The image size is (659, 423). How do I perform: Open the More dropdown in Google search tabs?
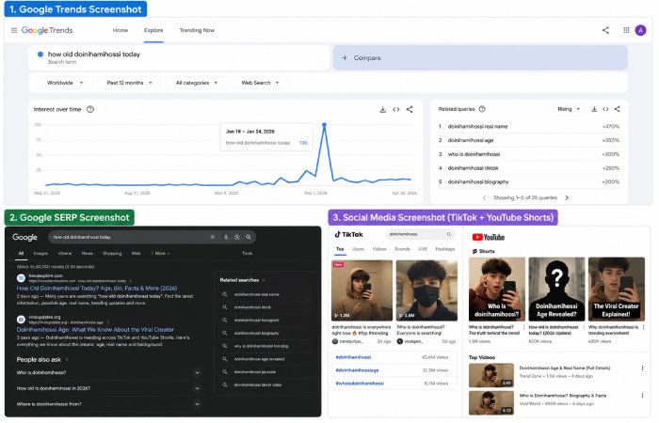pos(160,254)
